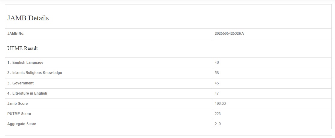Click the Government score 45
Viewport: 335px width, 138px height.
(217, 83)
